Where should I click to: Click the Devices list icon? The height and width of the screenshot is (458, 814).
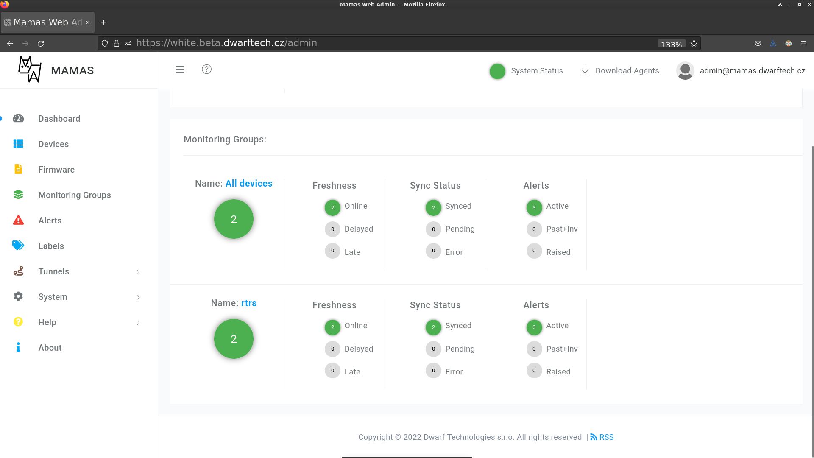(18, 144)
